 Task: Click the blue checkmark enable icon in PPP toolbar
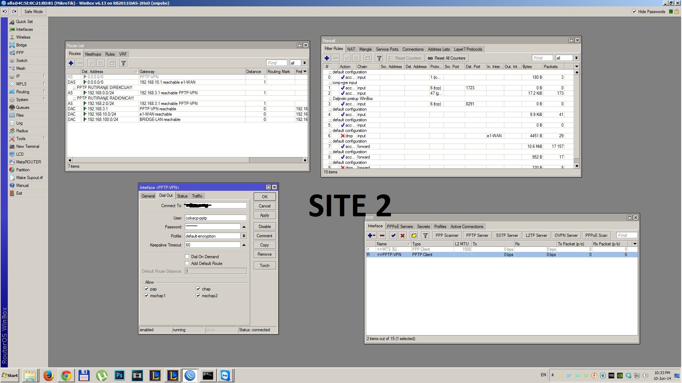tap(393, 235)
